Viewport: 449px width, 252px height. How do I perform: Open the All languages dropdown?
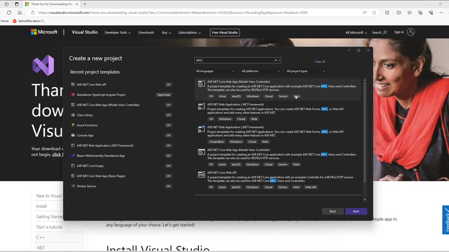click(x=215, y=71)
